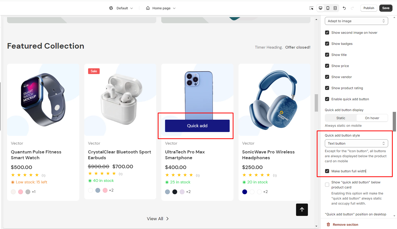Select the Static display option
397x229 pixels.
341,118
